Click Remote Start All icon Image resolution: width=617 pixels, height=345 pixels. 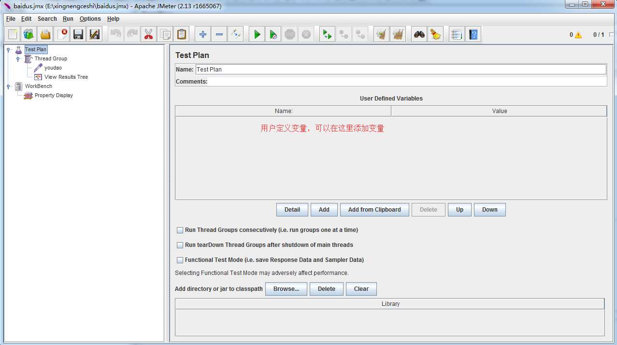tap(328, 34)
